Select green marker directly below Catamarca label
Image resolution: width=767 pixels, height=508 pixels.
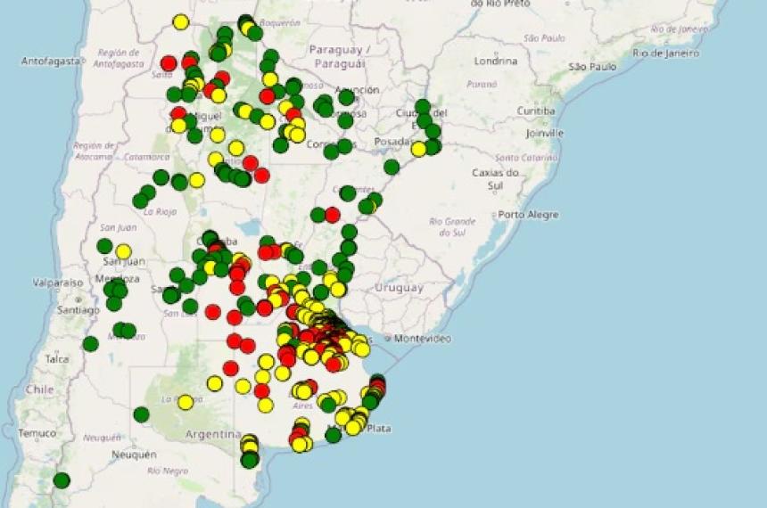point(161,177)
